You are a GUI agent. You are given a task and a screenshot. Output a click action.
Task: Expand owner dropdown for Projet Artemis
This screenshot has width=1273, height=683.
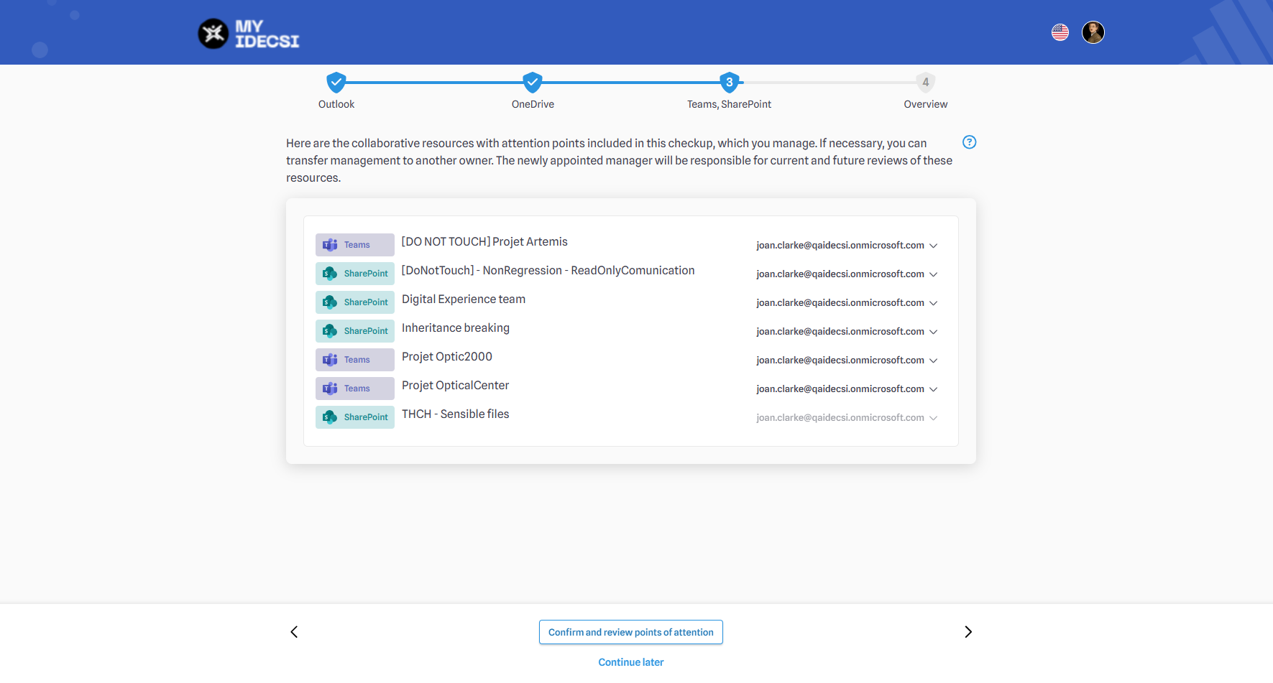(933, 246)
